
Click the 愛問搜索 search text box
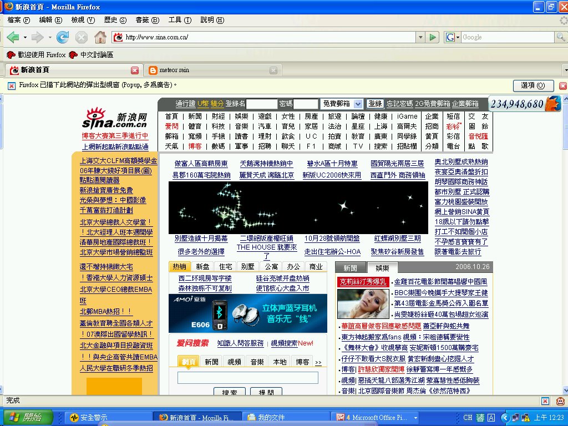point(248,377)
